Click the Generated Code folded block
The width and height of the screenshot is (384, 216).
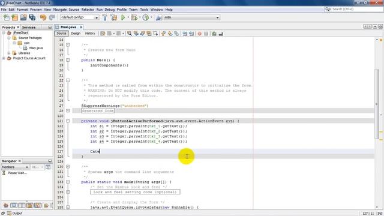coord(98,111)
